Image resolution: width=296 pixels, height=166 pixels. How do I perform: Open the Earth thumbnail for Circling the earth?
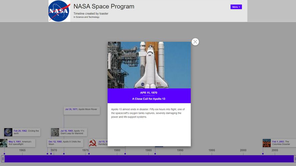(8, 132)
